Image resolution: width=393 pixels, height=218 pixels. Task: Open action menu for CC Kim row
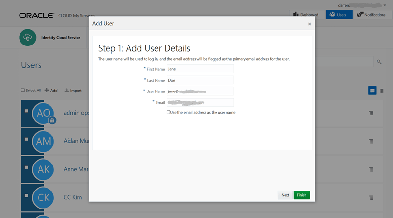[372, 198]
